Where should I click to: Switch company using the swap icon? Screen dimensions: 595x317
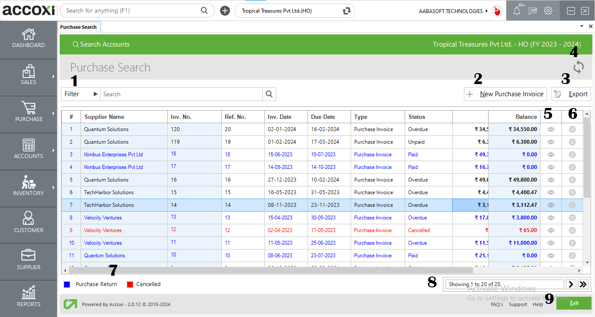(346, 10)
